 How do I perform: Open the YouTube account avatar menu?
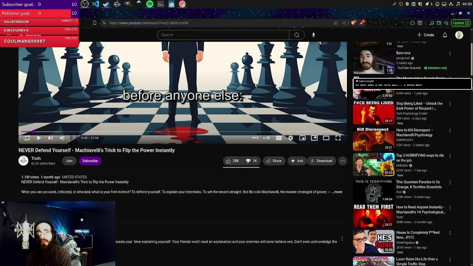coord(459,35)
